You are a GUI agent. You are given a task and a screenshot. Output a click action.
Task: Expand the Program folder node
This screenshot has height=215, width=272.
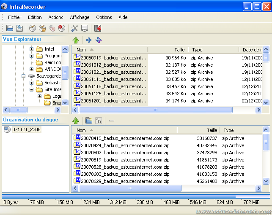click(x=31, y=56)
